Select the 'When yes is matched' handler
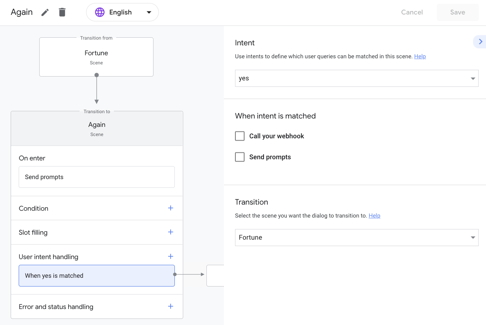486x325 pixels. [97, 275]
